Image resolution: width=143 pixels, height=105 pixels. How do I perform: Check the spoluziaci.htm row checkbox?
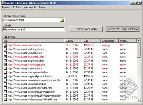(5, 84)
